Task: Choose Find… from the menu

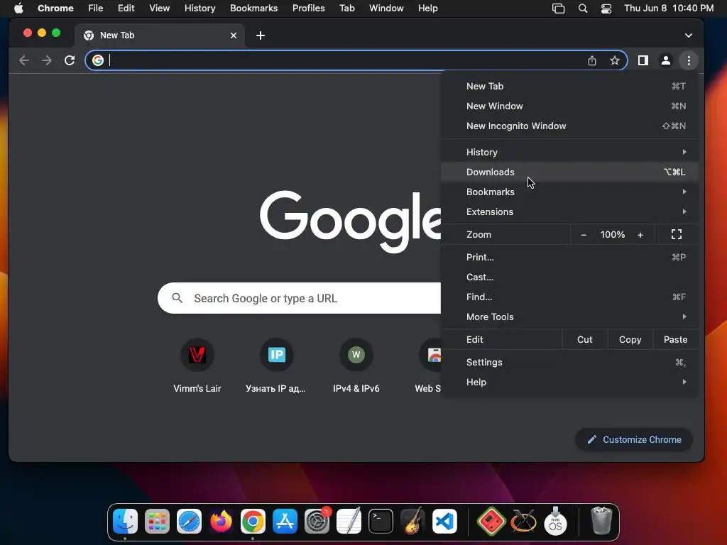Action: (x=569, y=297)
